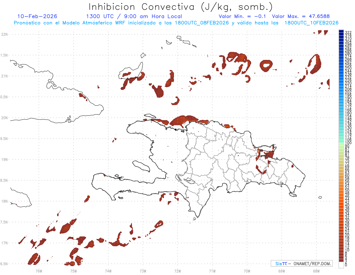Click the '202' color bar value

(x=348, y=92)
